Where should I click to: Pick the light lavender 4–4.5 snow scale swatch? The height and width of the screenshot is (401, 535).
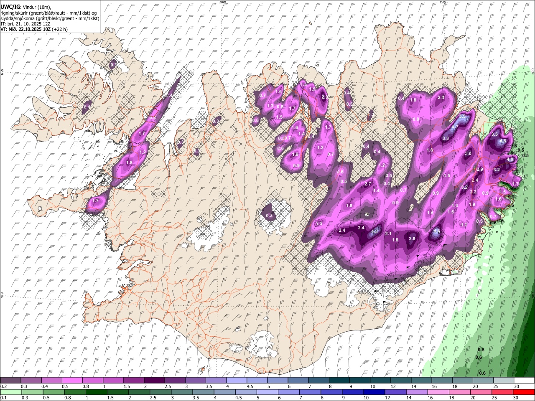[x=237, y=381]
